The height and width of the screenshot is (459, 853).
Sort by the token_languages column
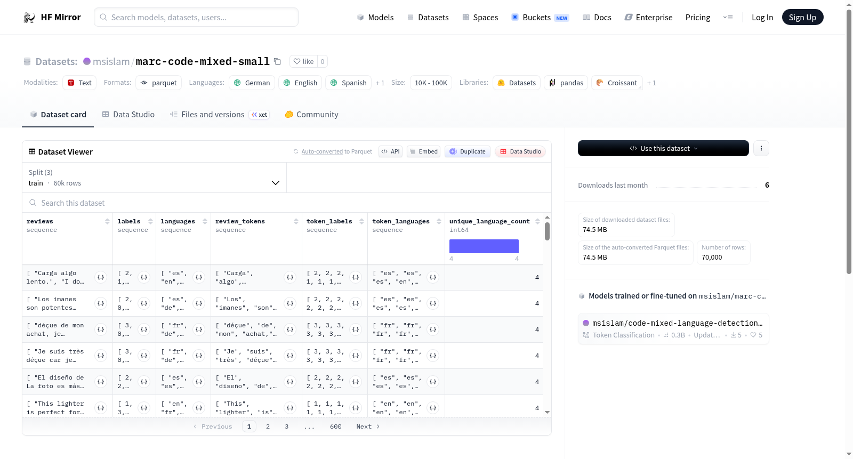pyautogui.click(x=439, y=221)
